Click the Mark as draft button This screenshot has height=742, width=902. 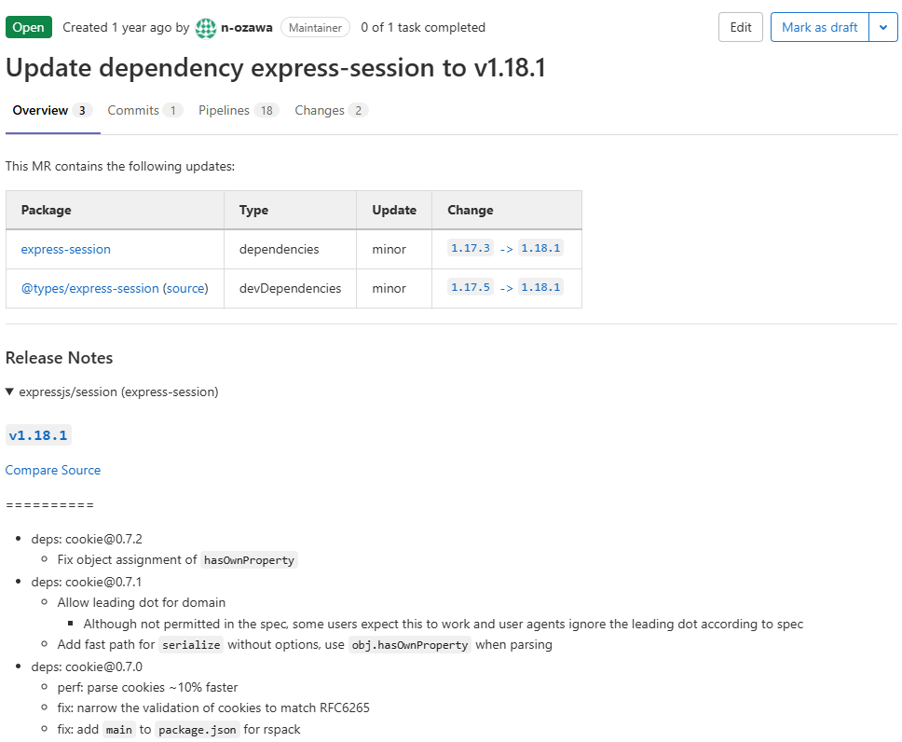click(820, 28)
